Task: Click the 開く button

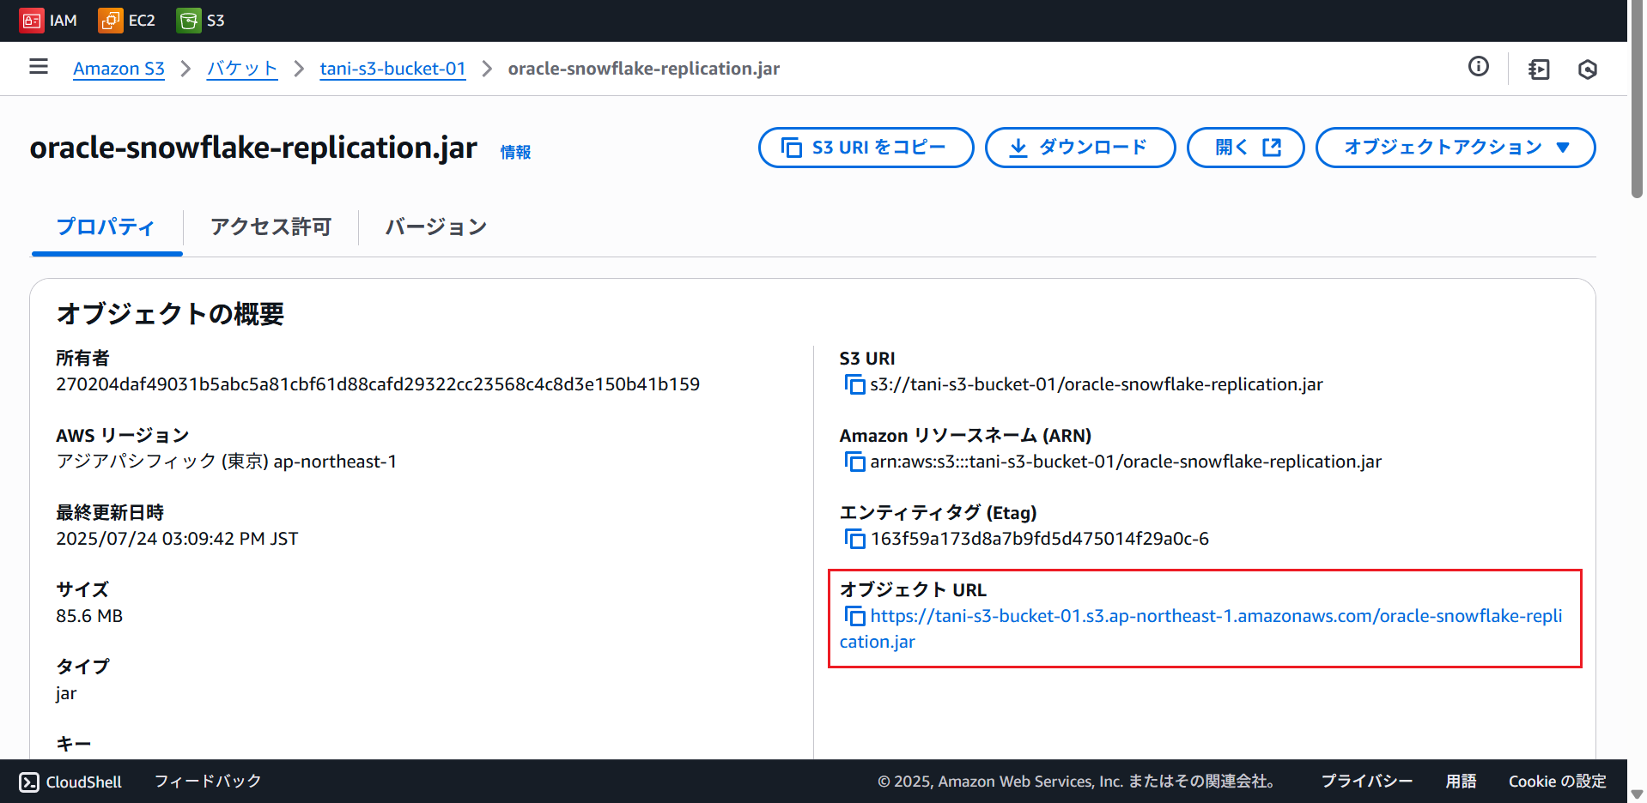Action: (1245, 148)
